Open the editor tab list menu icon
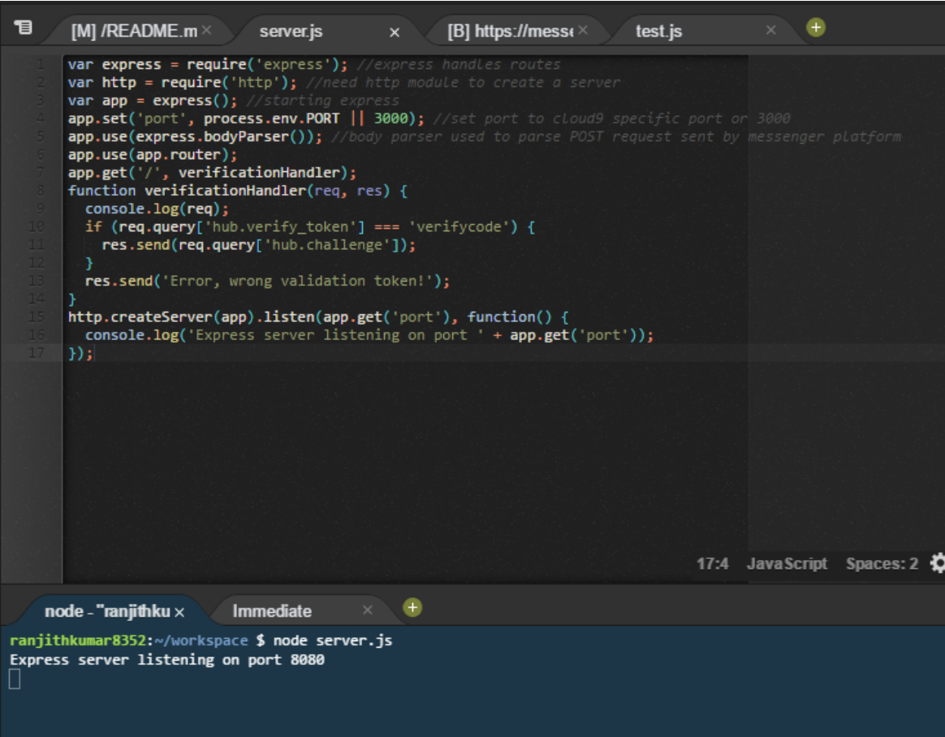The image size is (945, 737). click(24, 27)
